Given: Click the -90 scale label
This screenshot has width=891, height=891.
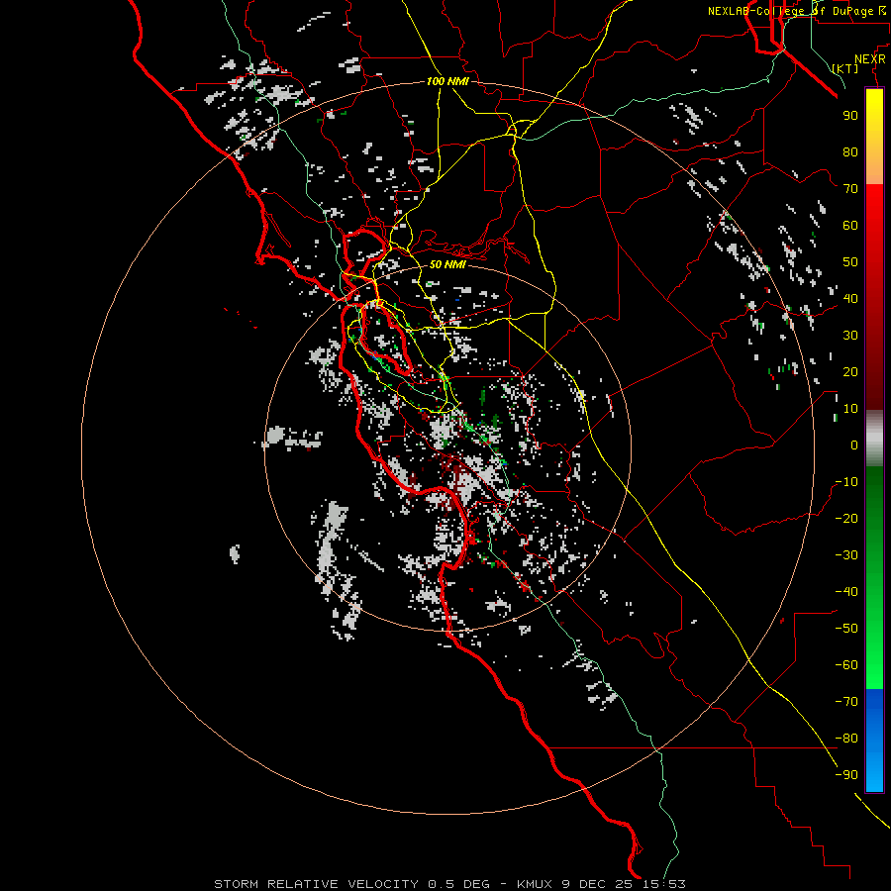Looking at the screenshot, I should (846, 775).
